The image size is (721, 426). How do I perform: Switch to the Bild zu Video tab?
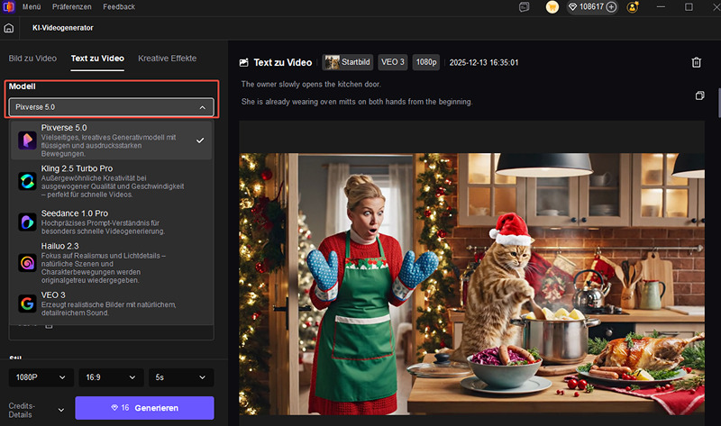pos(32,59)
